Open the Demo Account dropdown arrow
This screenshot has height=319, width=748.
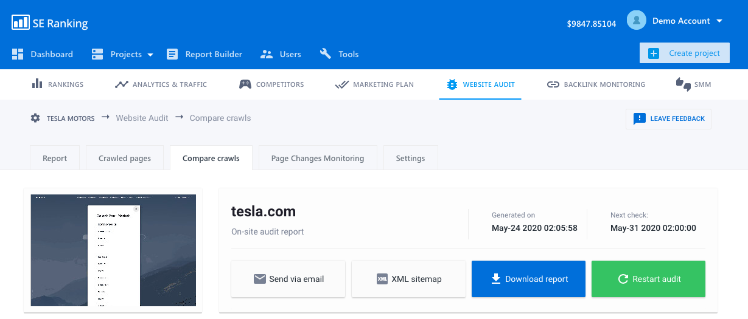[719, 21]
